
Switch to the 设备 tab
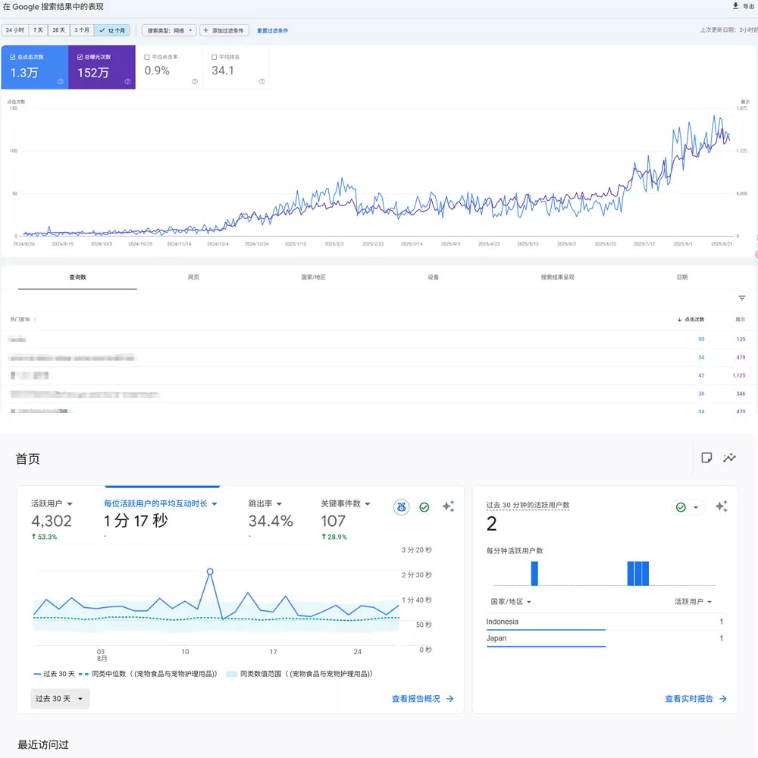(x=433, y=277)
